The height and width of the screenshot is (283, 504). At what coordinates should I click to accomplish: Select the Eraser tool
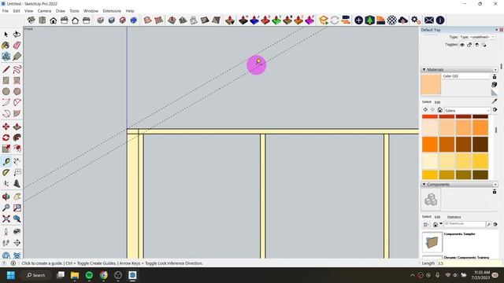point(17,46)
